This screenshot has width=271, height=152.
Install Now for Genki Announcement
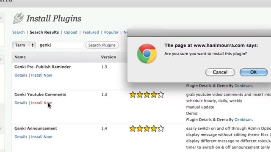coord(41,137)
